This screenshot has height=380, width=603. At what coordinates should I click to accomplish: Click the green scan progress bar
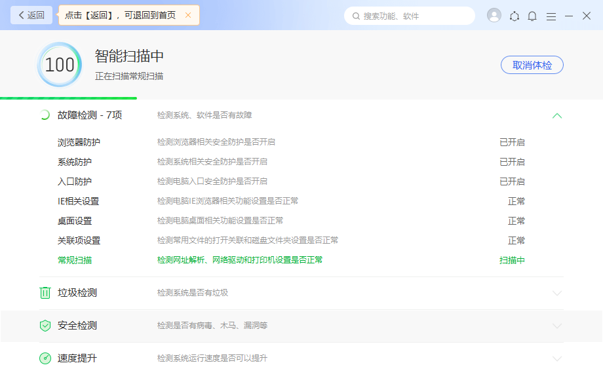click(x=68, y=98)
